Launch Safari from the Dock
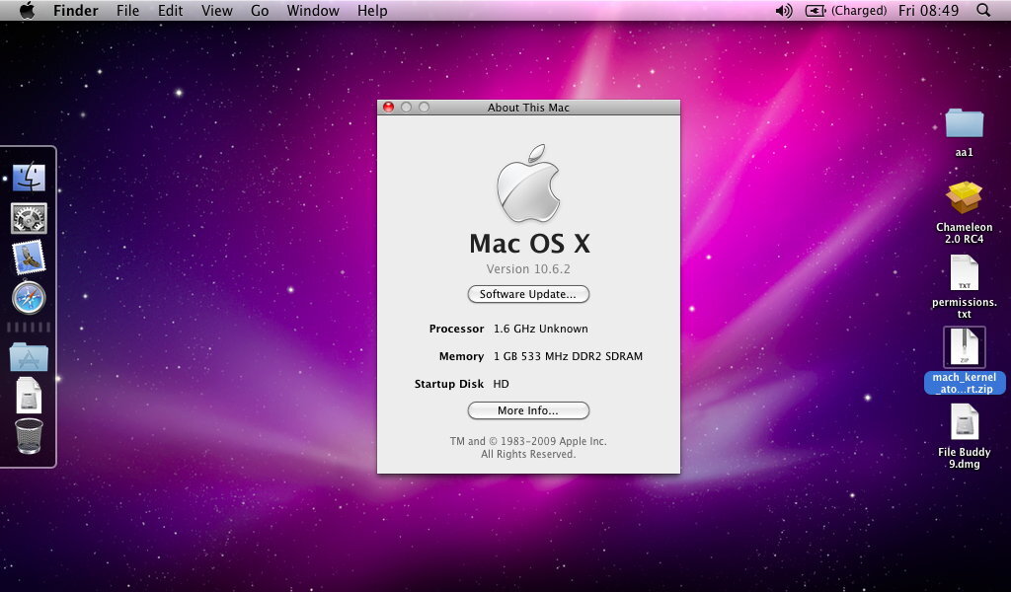The image size is (1011, 592). point(29,298)
